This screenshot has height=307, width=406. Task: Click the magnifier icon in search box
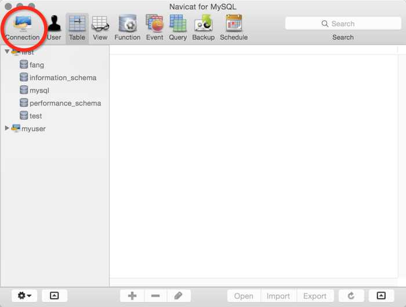[325, 24]
